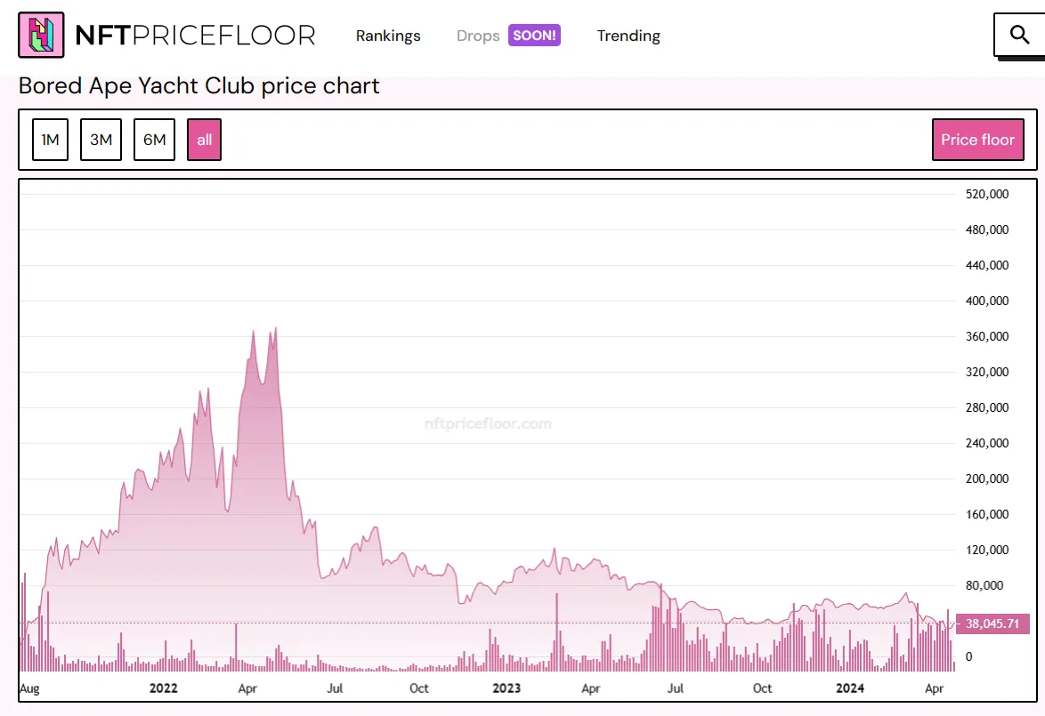This screenshot has width=1045, height=716.
Task: Click the 'Bored Ape Yacht Club price chart' heading
Action: 199,85
